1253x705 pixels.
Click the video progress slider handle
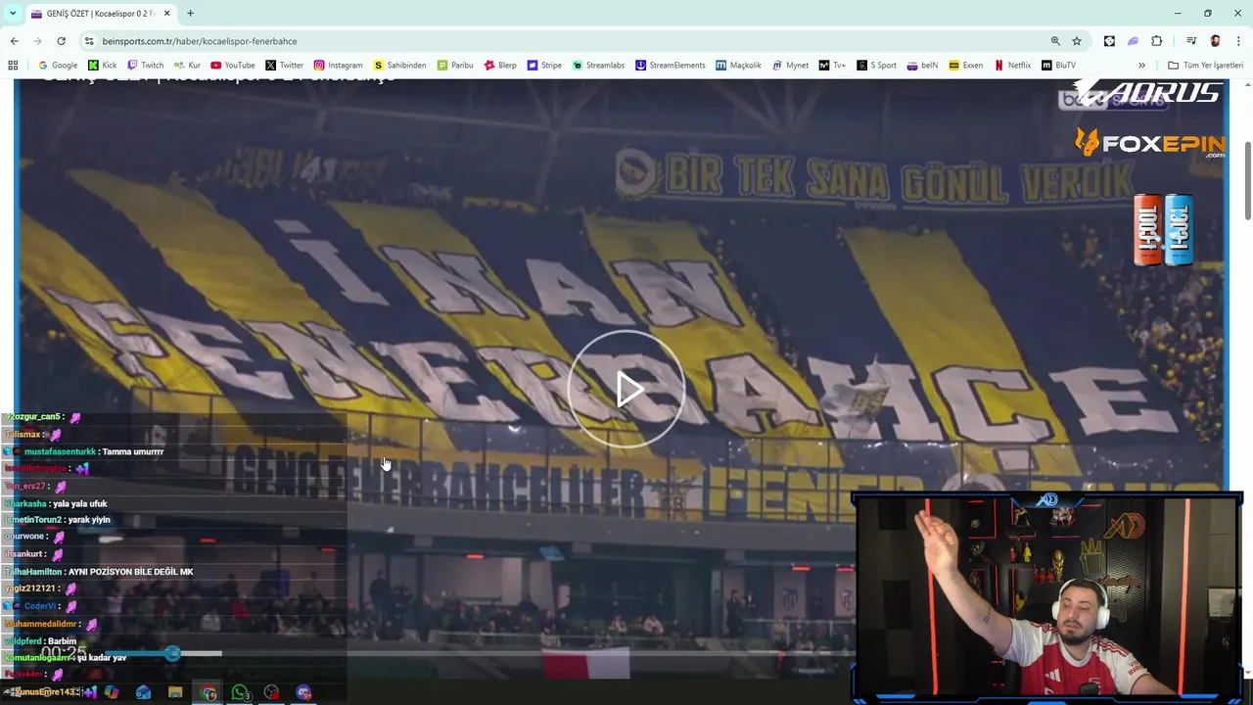[x=172, y=653]
